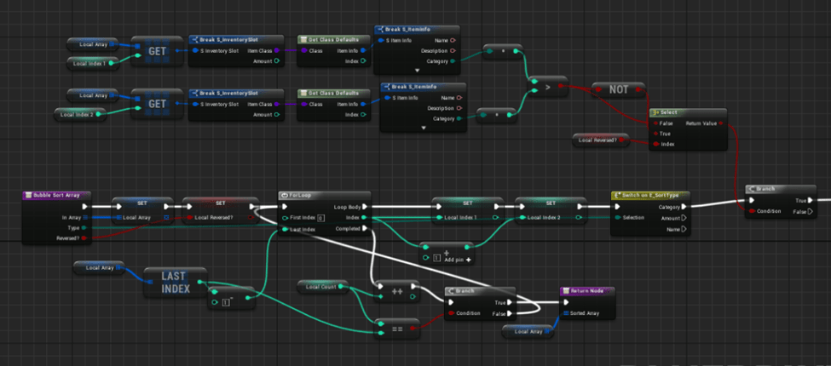
Task: Select the Return Node header
Action: (586, 291)
